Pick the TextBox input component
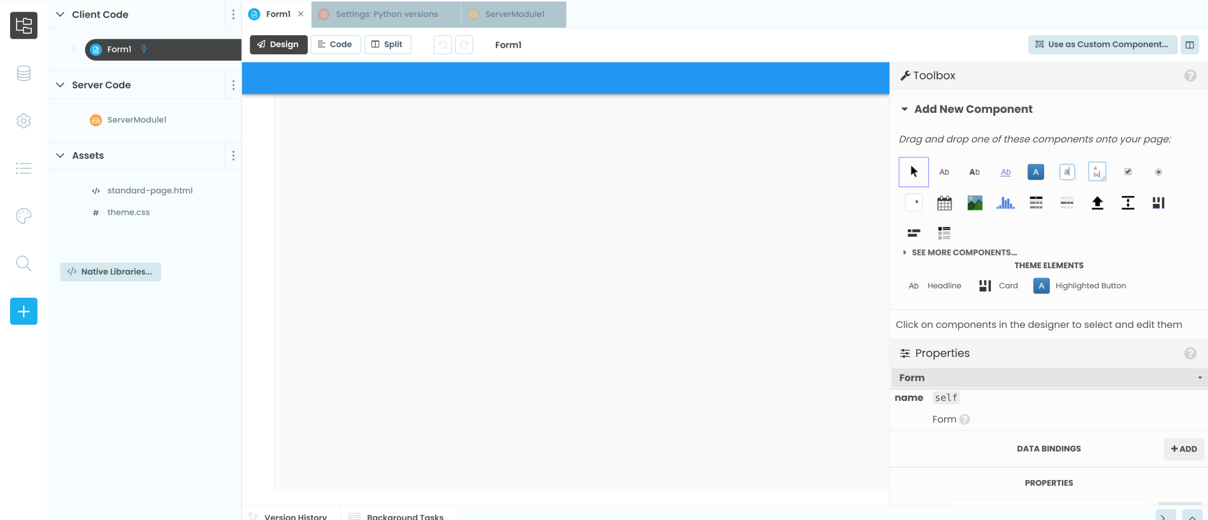 point(1067,172)
